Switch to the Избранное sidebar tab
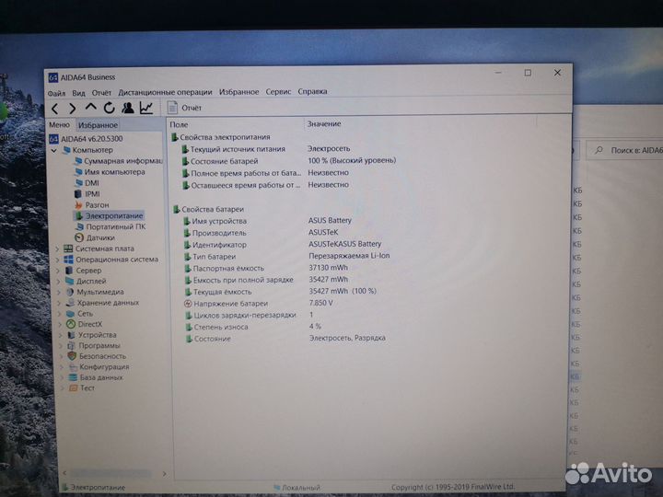Image resolution: width=663 pixels, height=497 pixels. pyautogui.click(x=98, y=125)
